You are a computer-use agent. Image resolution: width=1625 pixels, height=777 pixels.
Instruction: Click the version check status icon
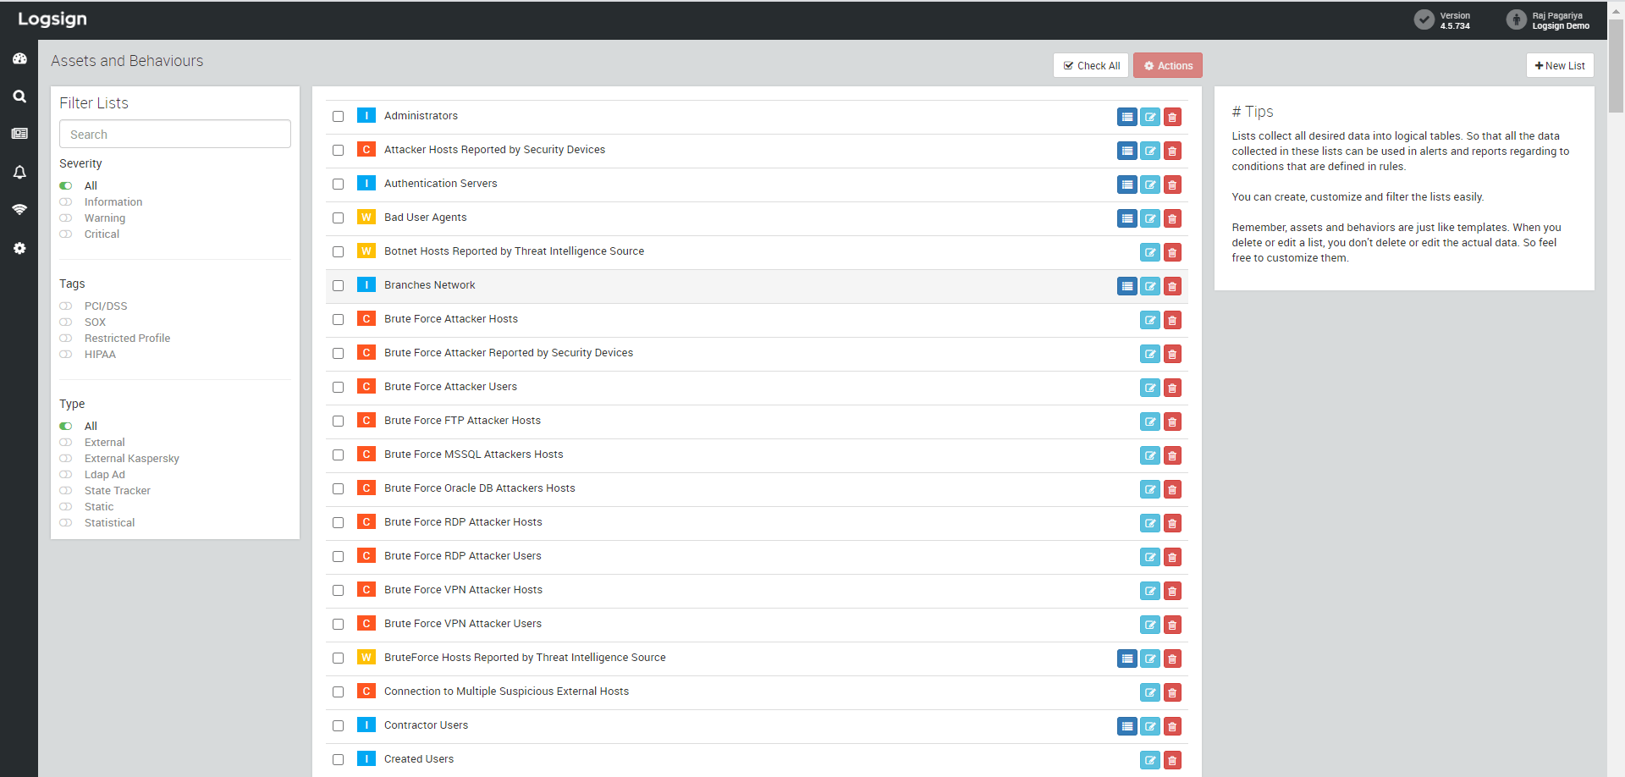coord(1424,19)
